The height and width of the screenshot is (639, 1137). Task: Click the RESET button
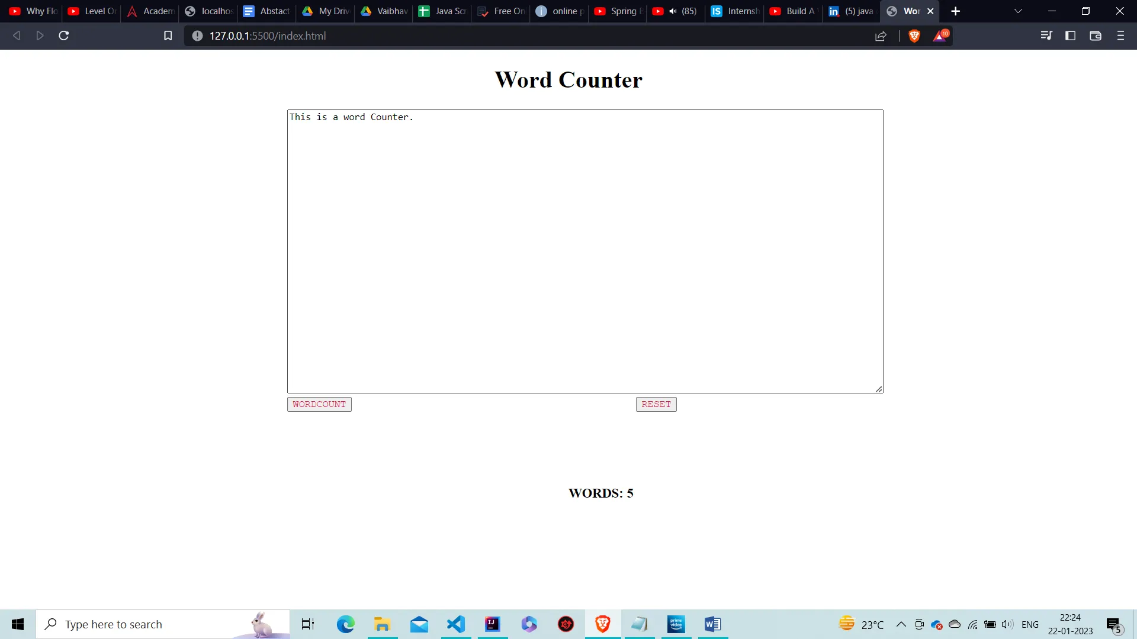coord(656,404)
